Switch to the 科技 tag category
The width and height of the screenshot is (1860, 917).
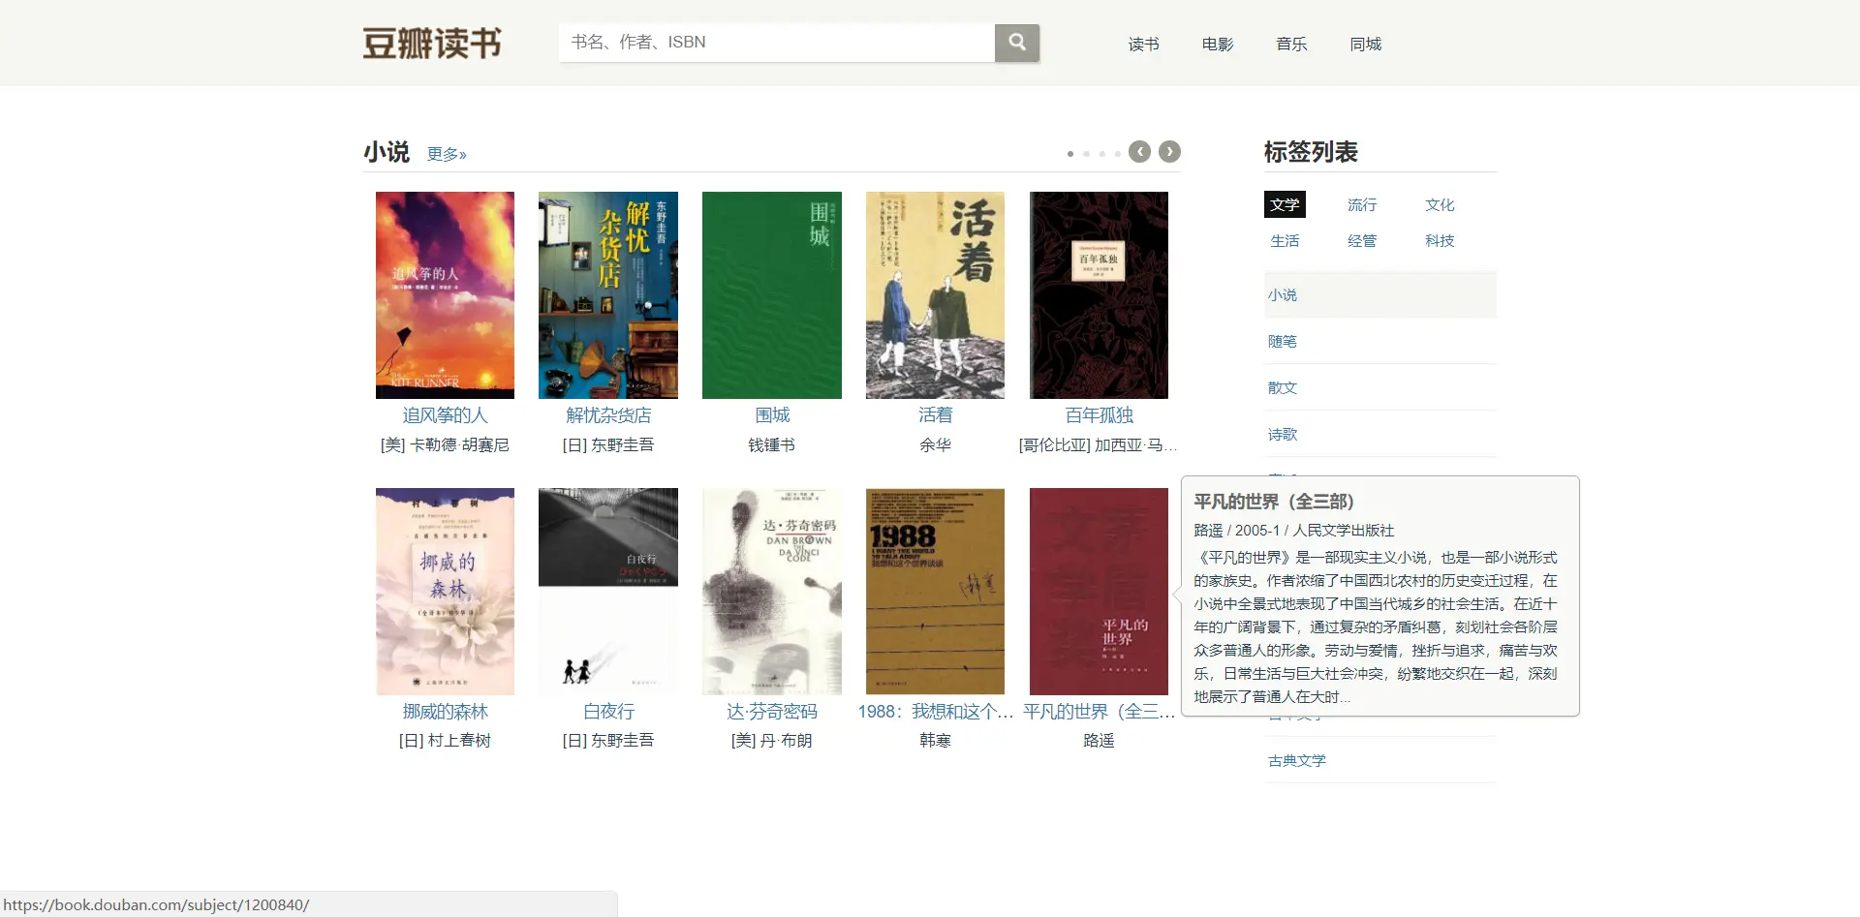(1440, 240)
